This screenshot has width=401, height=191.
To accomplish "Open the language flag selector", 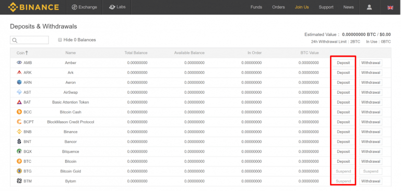I will point(390,8).
